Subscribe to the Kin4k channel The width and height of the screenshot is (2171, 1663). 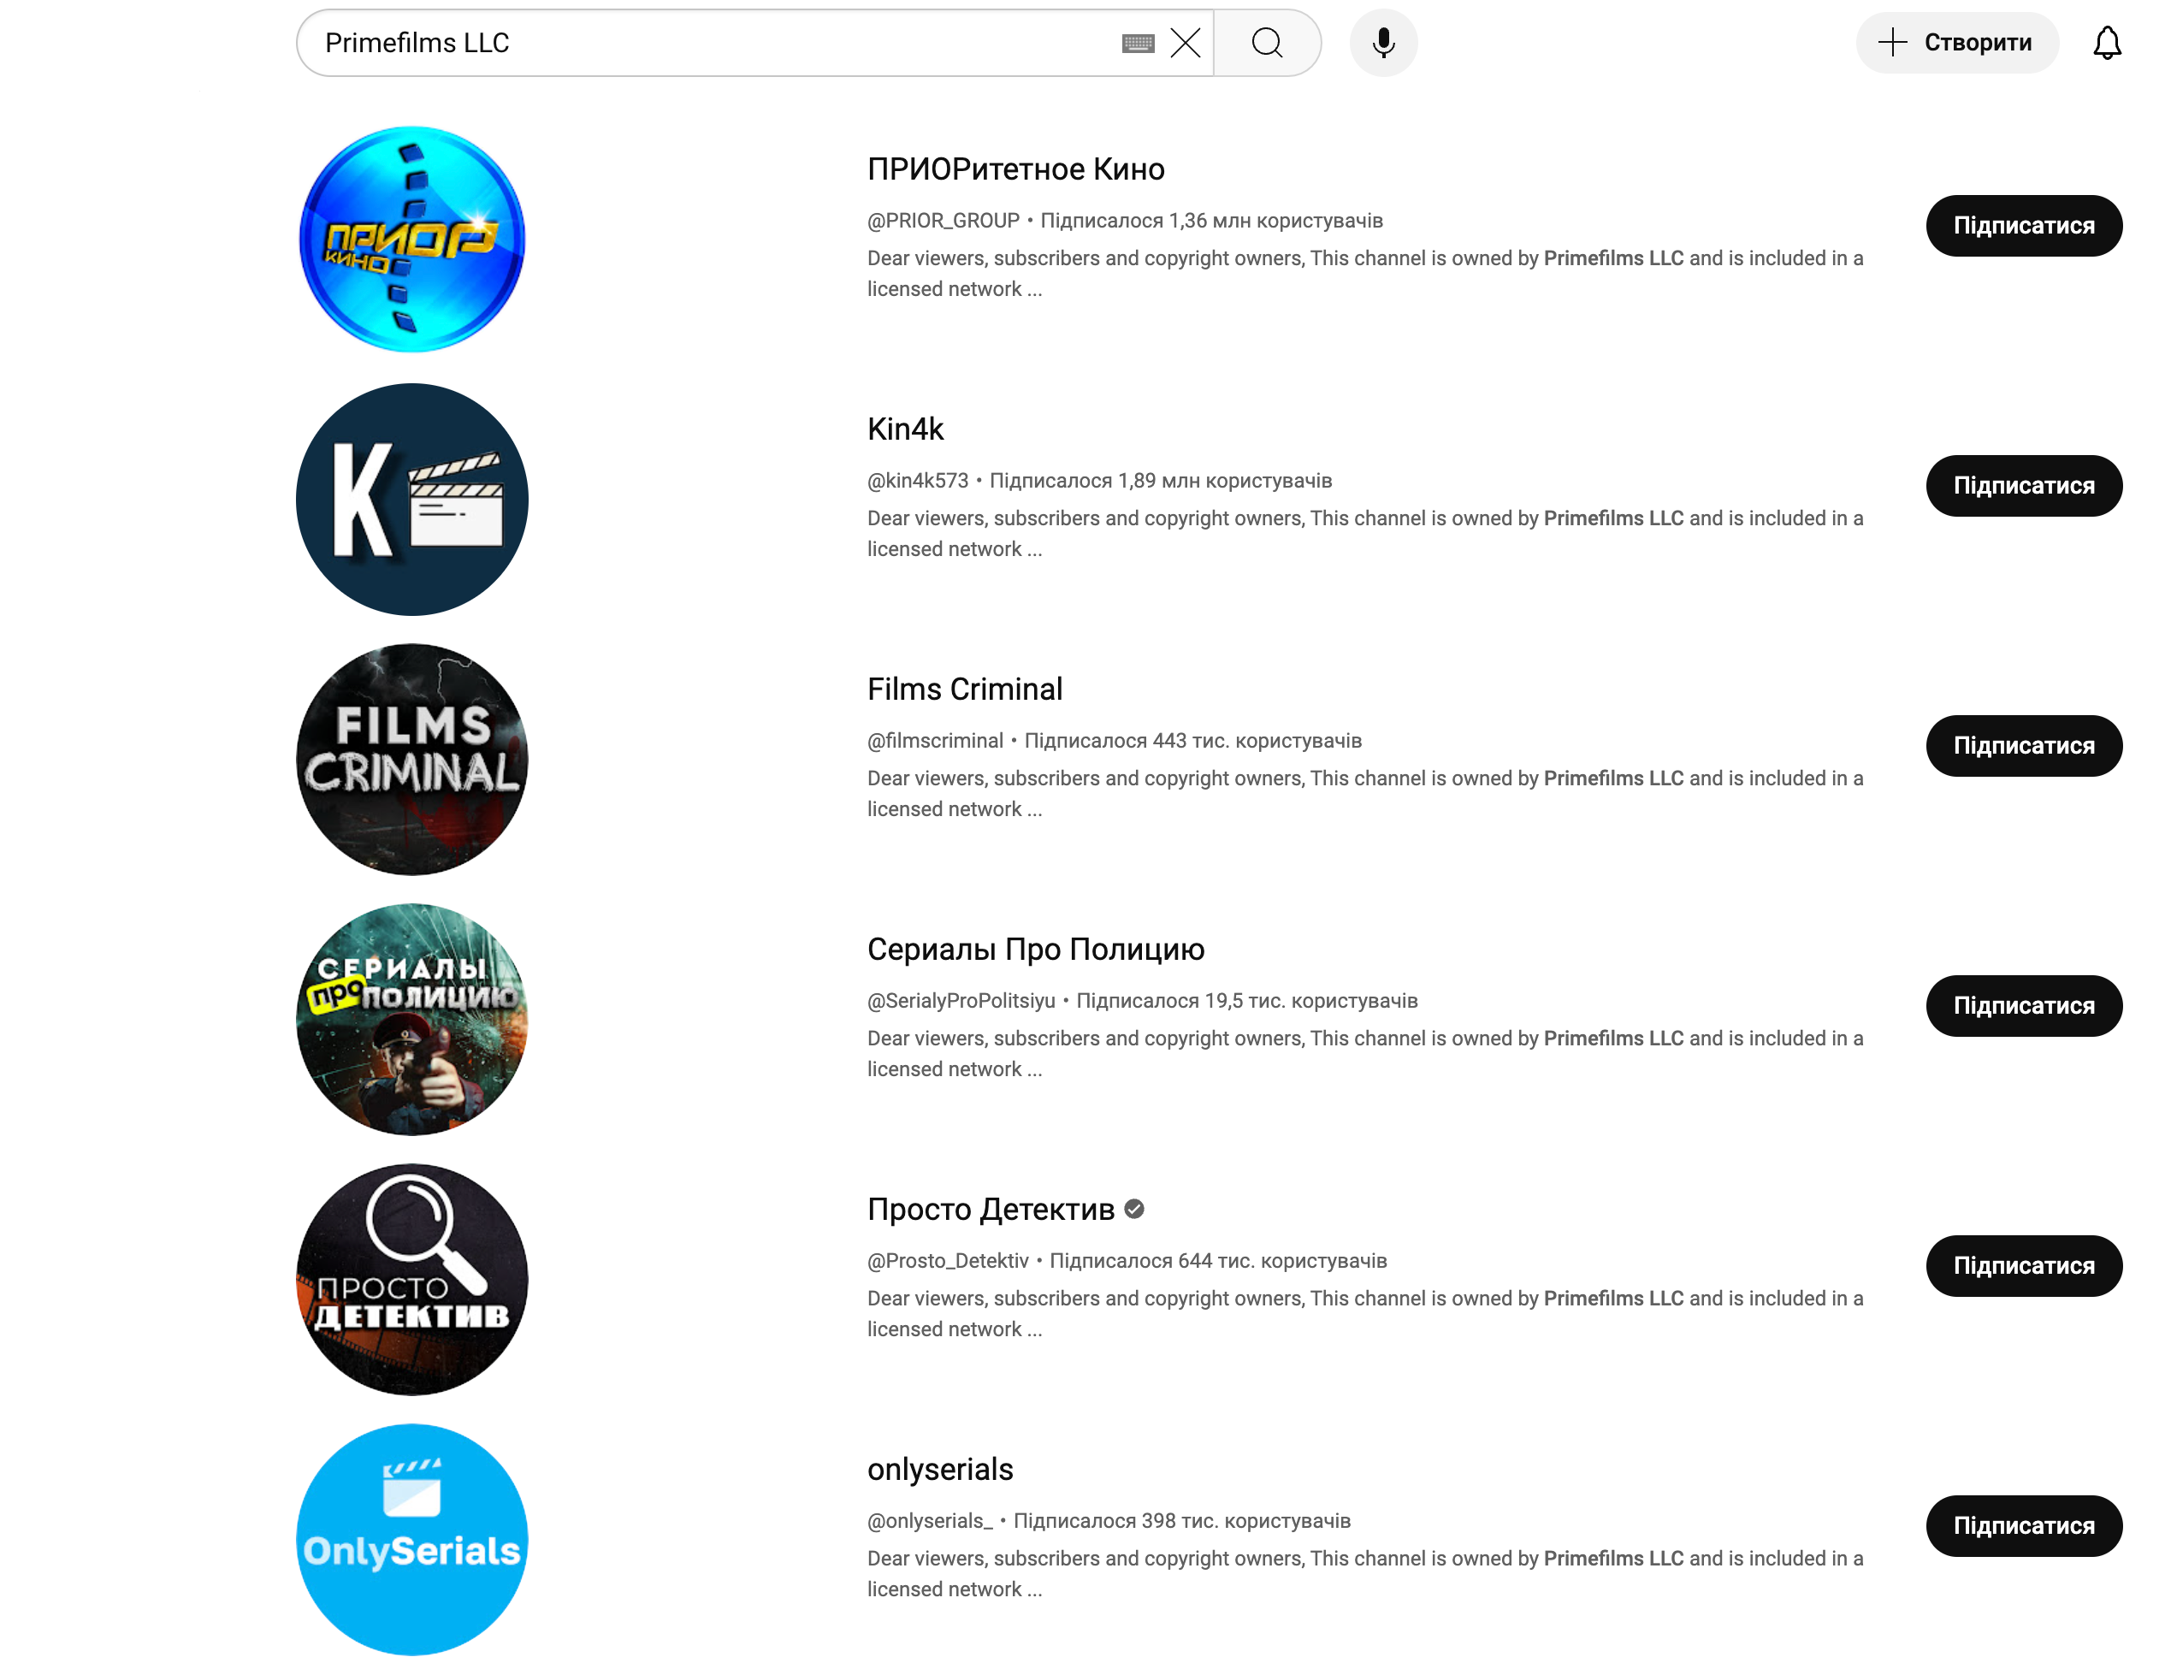point(2022,486)
